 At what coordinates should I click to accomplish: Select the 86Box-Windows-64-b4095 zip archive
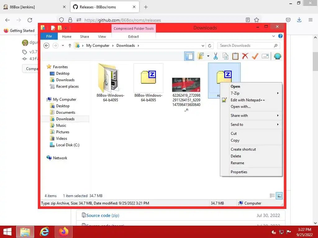coord(148,82)
